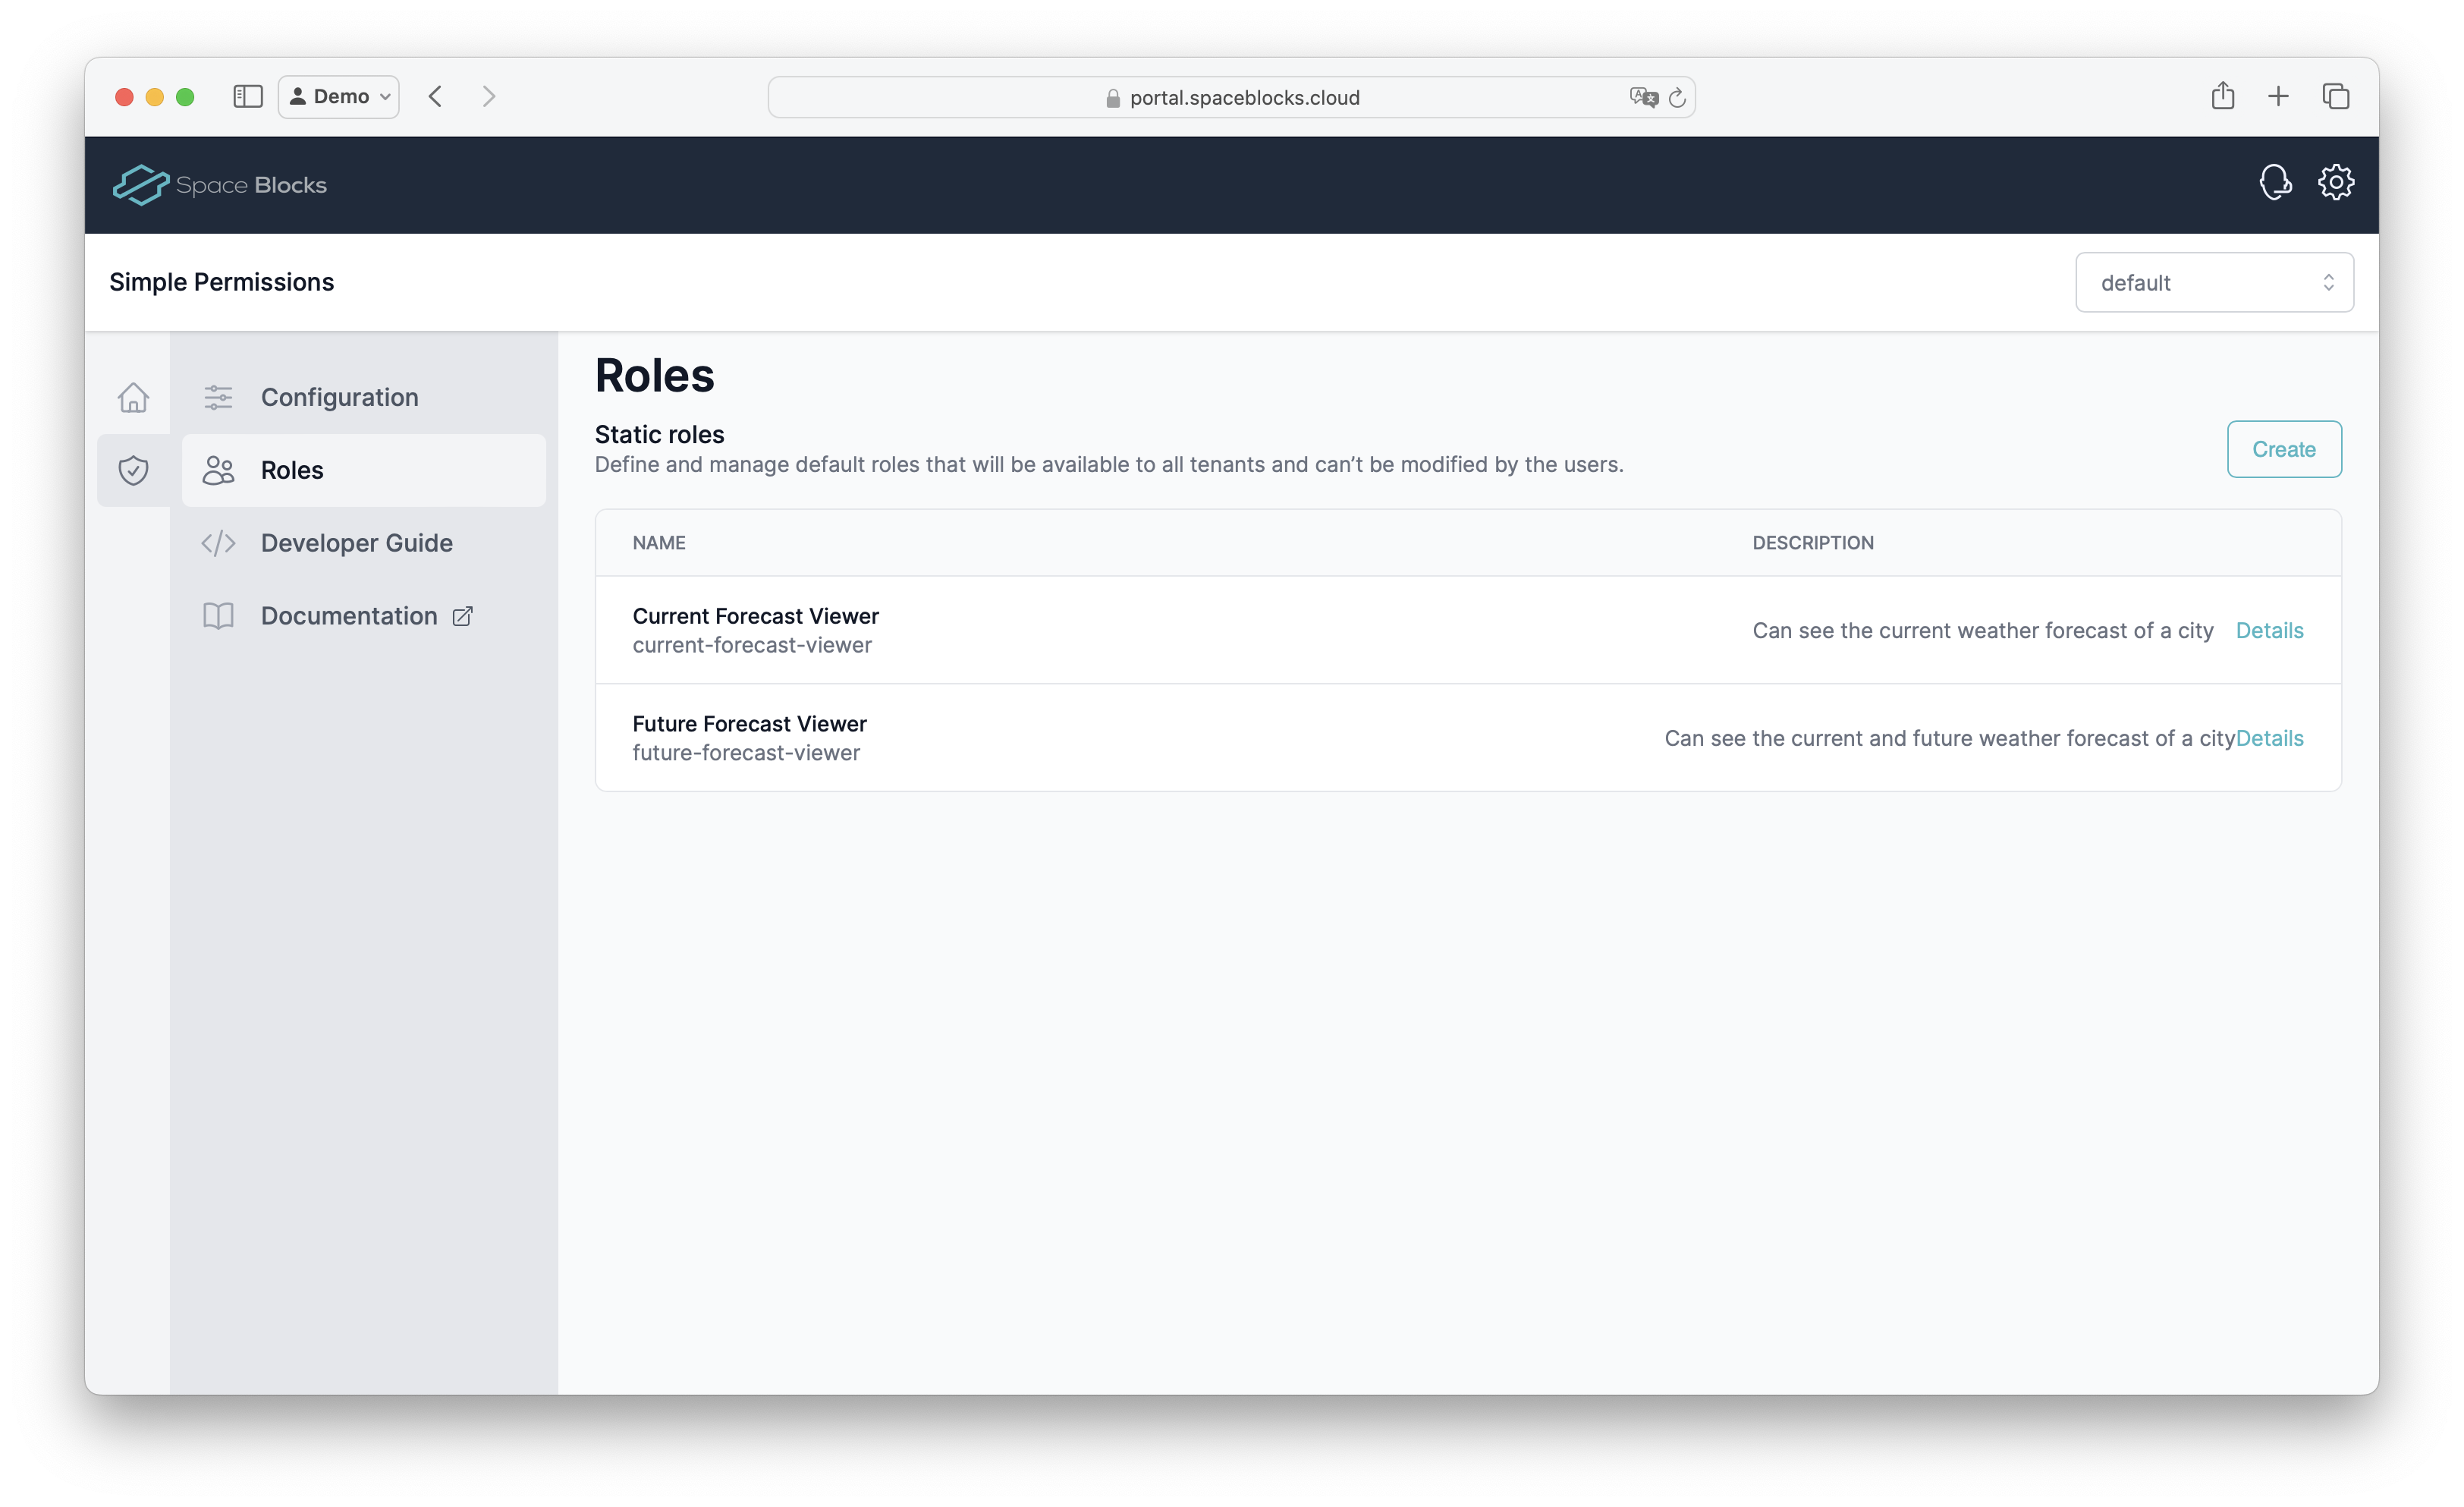Viewport: 2464px width, 1507px height.
Task: Click the translate icon in the address bar
Action: (1643, 98)
